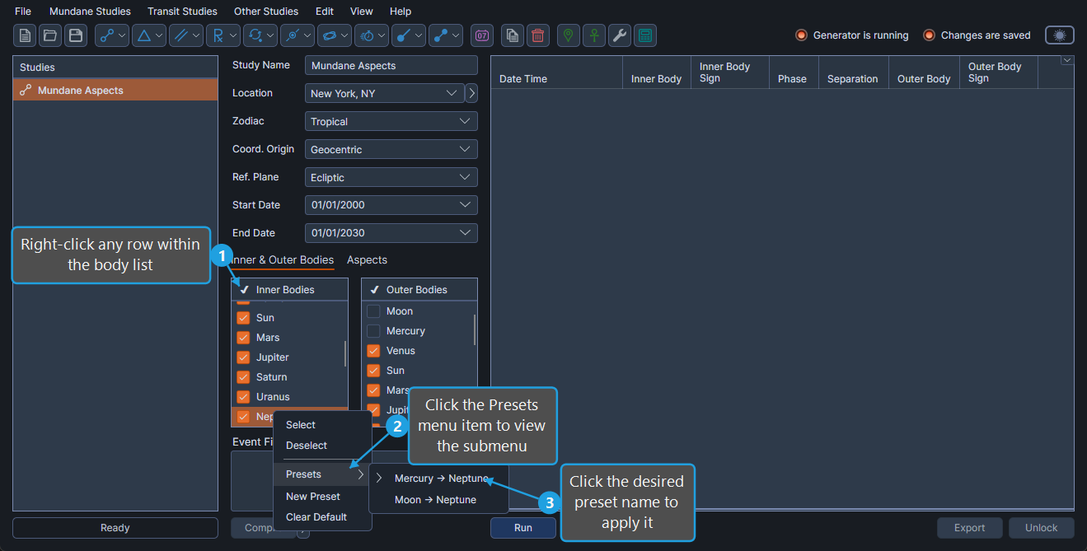Screen dimensions: 1087x551
Task: Click the arrow button next to Location
Action: (471, 93)
